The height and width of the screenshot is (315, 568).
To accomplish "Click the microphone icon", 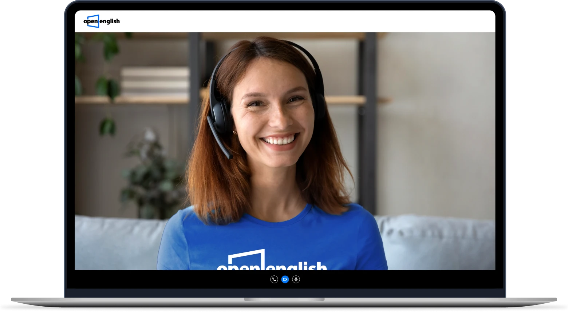I will coord(296,279).
